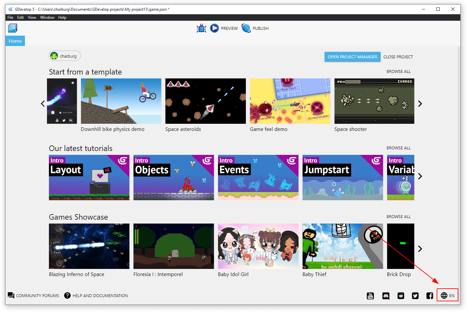Click the debugger icon next to Preview
The width and height of the screenshot is (471, 312).
pos(201,29)
